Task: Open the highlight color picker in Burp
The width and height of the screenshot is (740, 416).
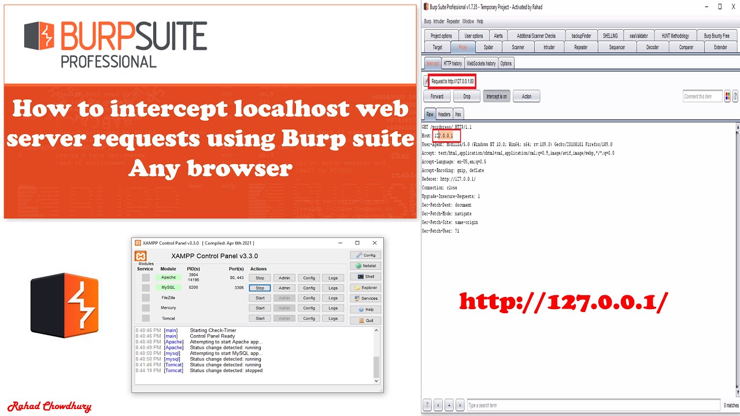Action: 728,96
